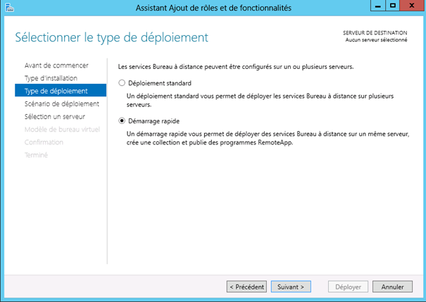This screenshot has height=302, width=426.
Task: Select the Déploiement standard radio button
Action: click(x=122, y=83)
